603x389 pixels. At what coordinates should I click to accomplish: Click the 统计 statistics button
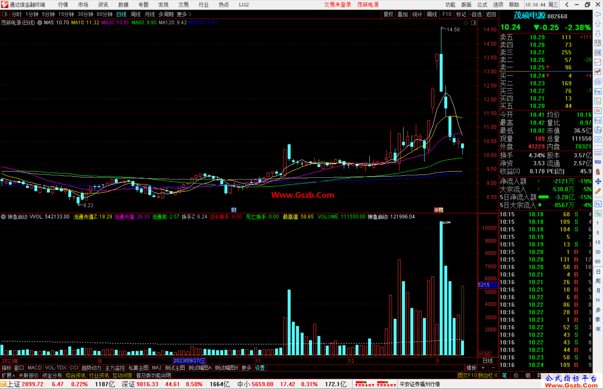417,14
